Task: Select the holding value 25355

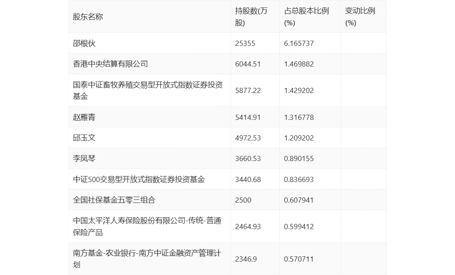Action: click(245, 44)
